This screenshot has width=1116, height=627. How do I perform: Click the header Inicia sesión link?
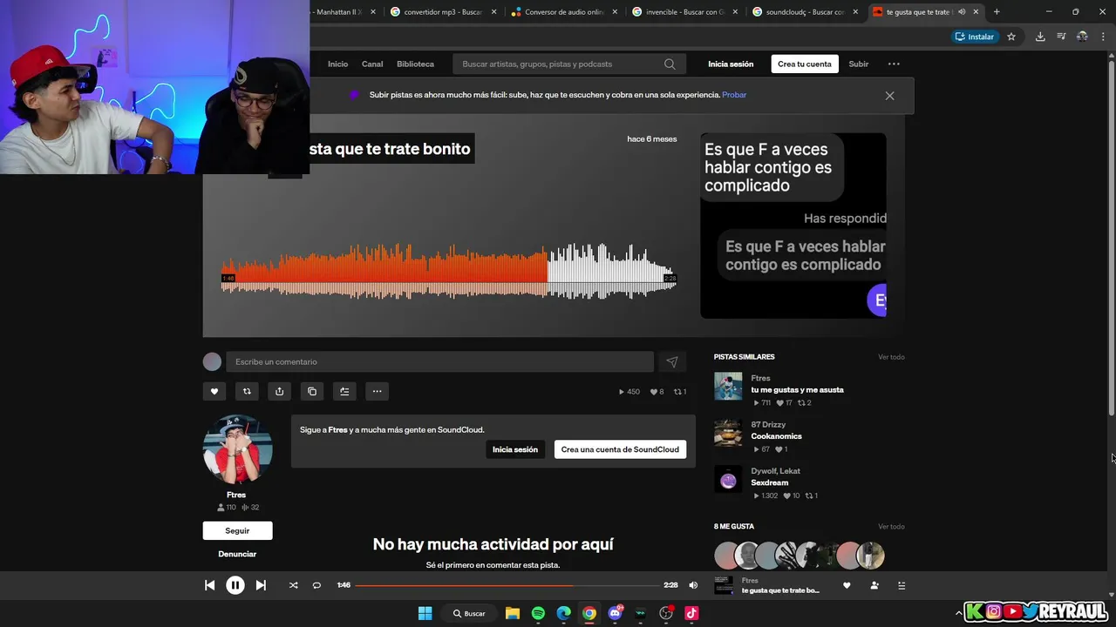pyautogui.click(x=731, y=64)
